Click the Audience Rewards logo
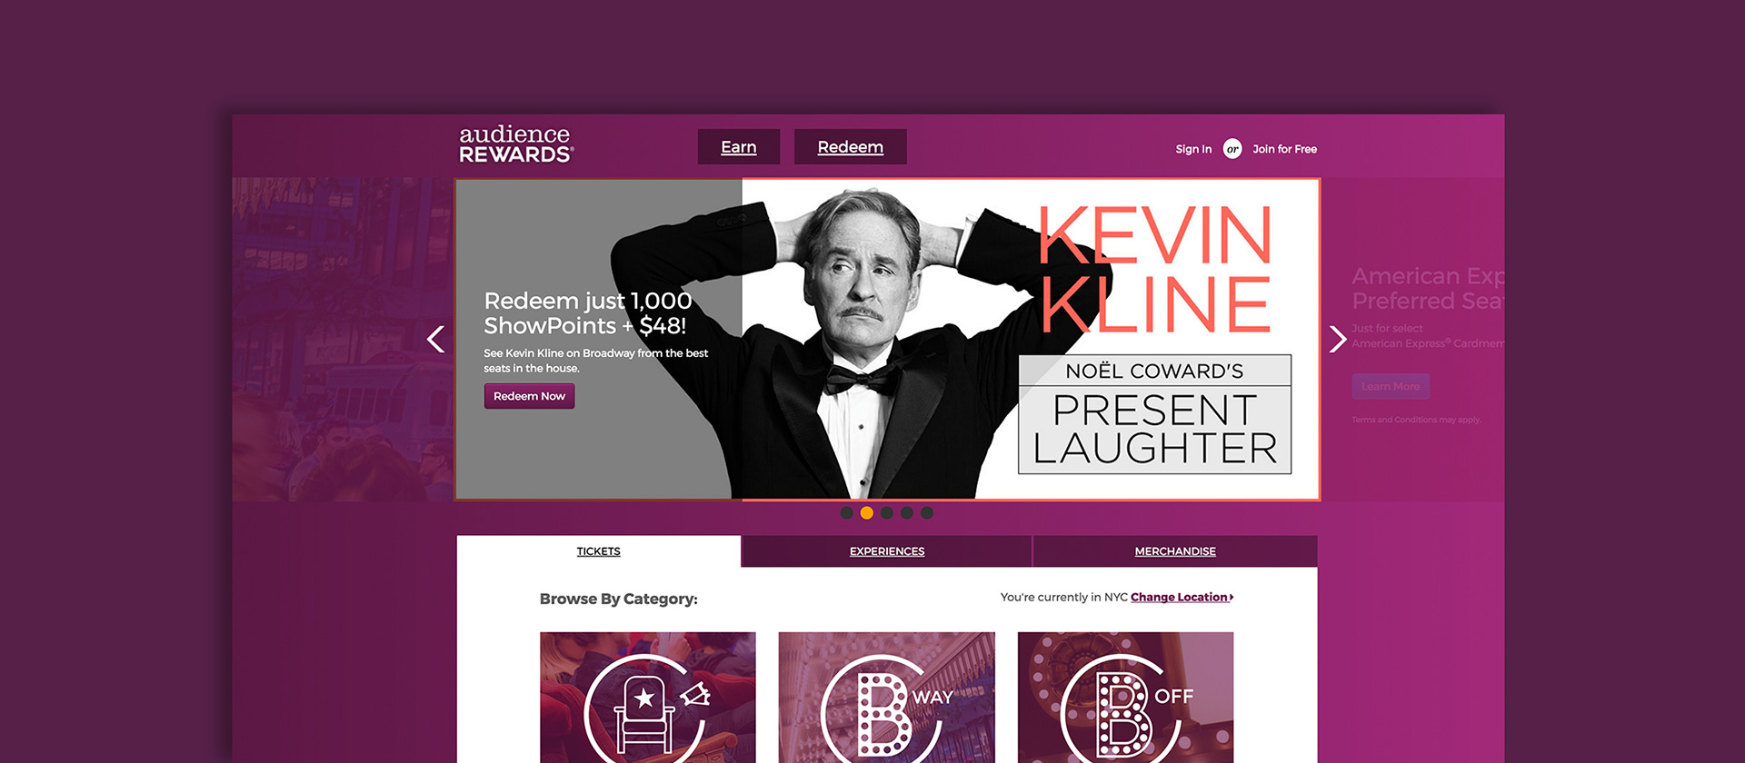The image size is (1745, 763). point(516,144)
